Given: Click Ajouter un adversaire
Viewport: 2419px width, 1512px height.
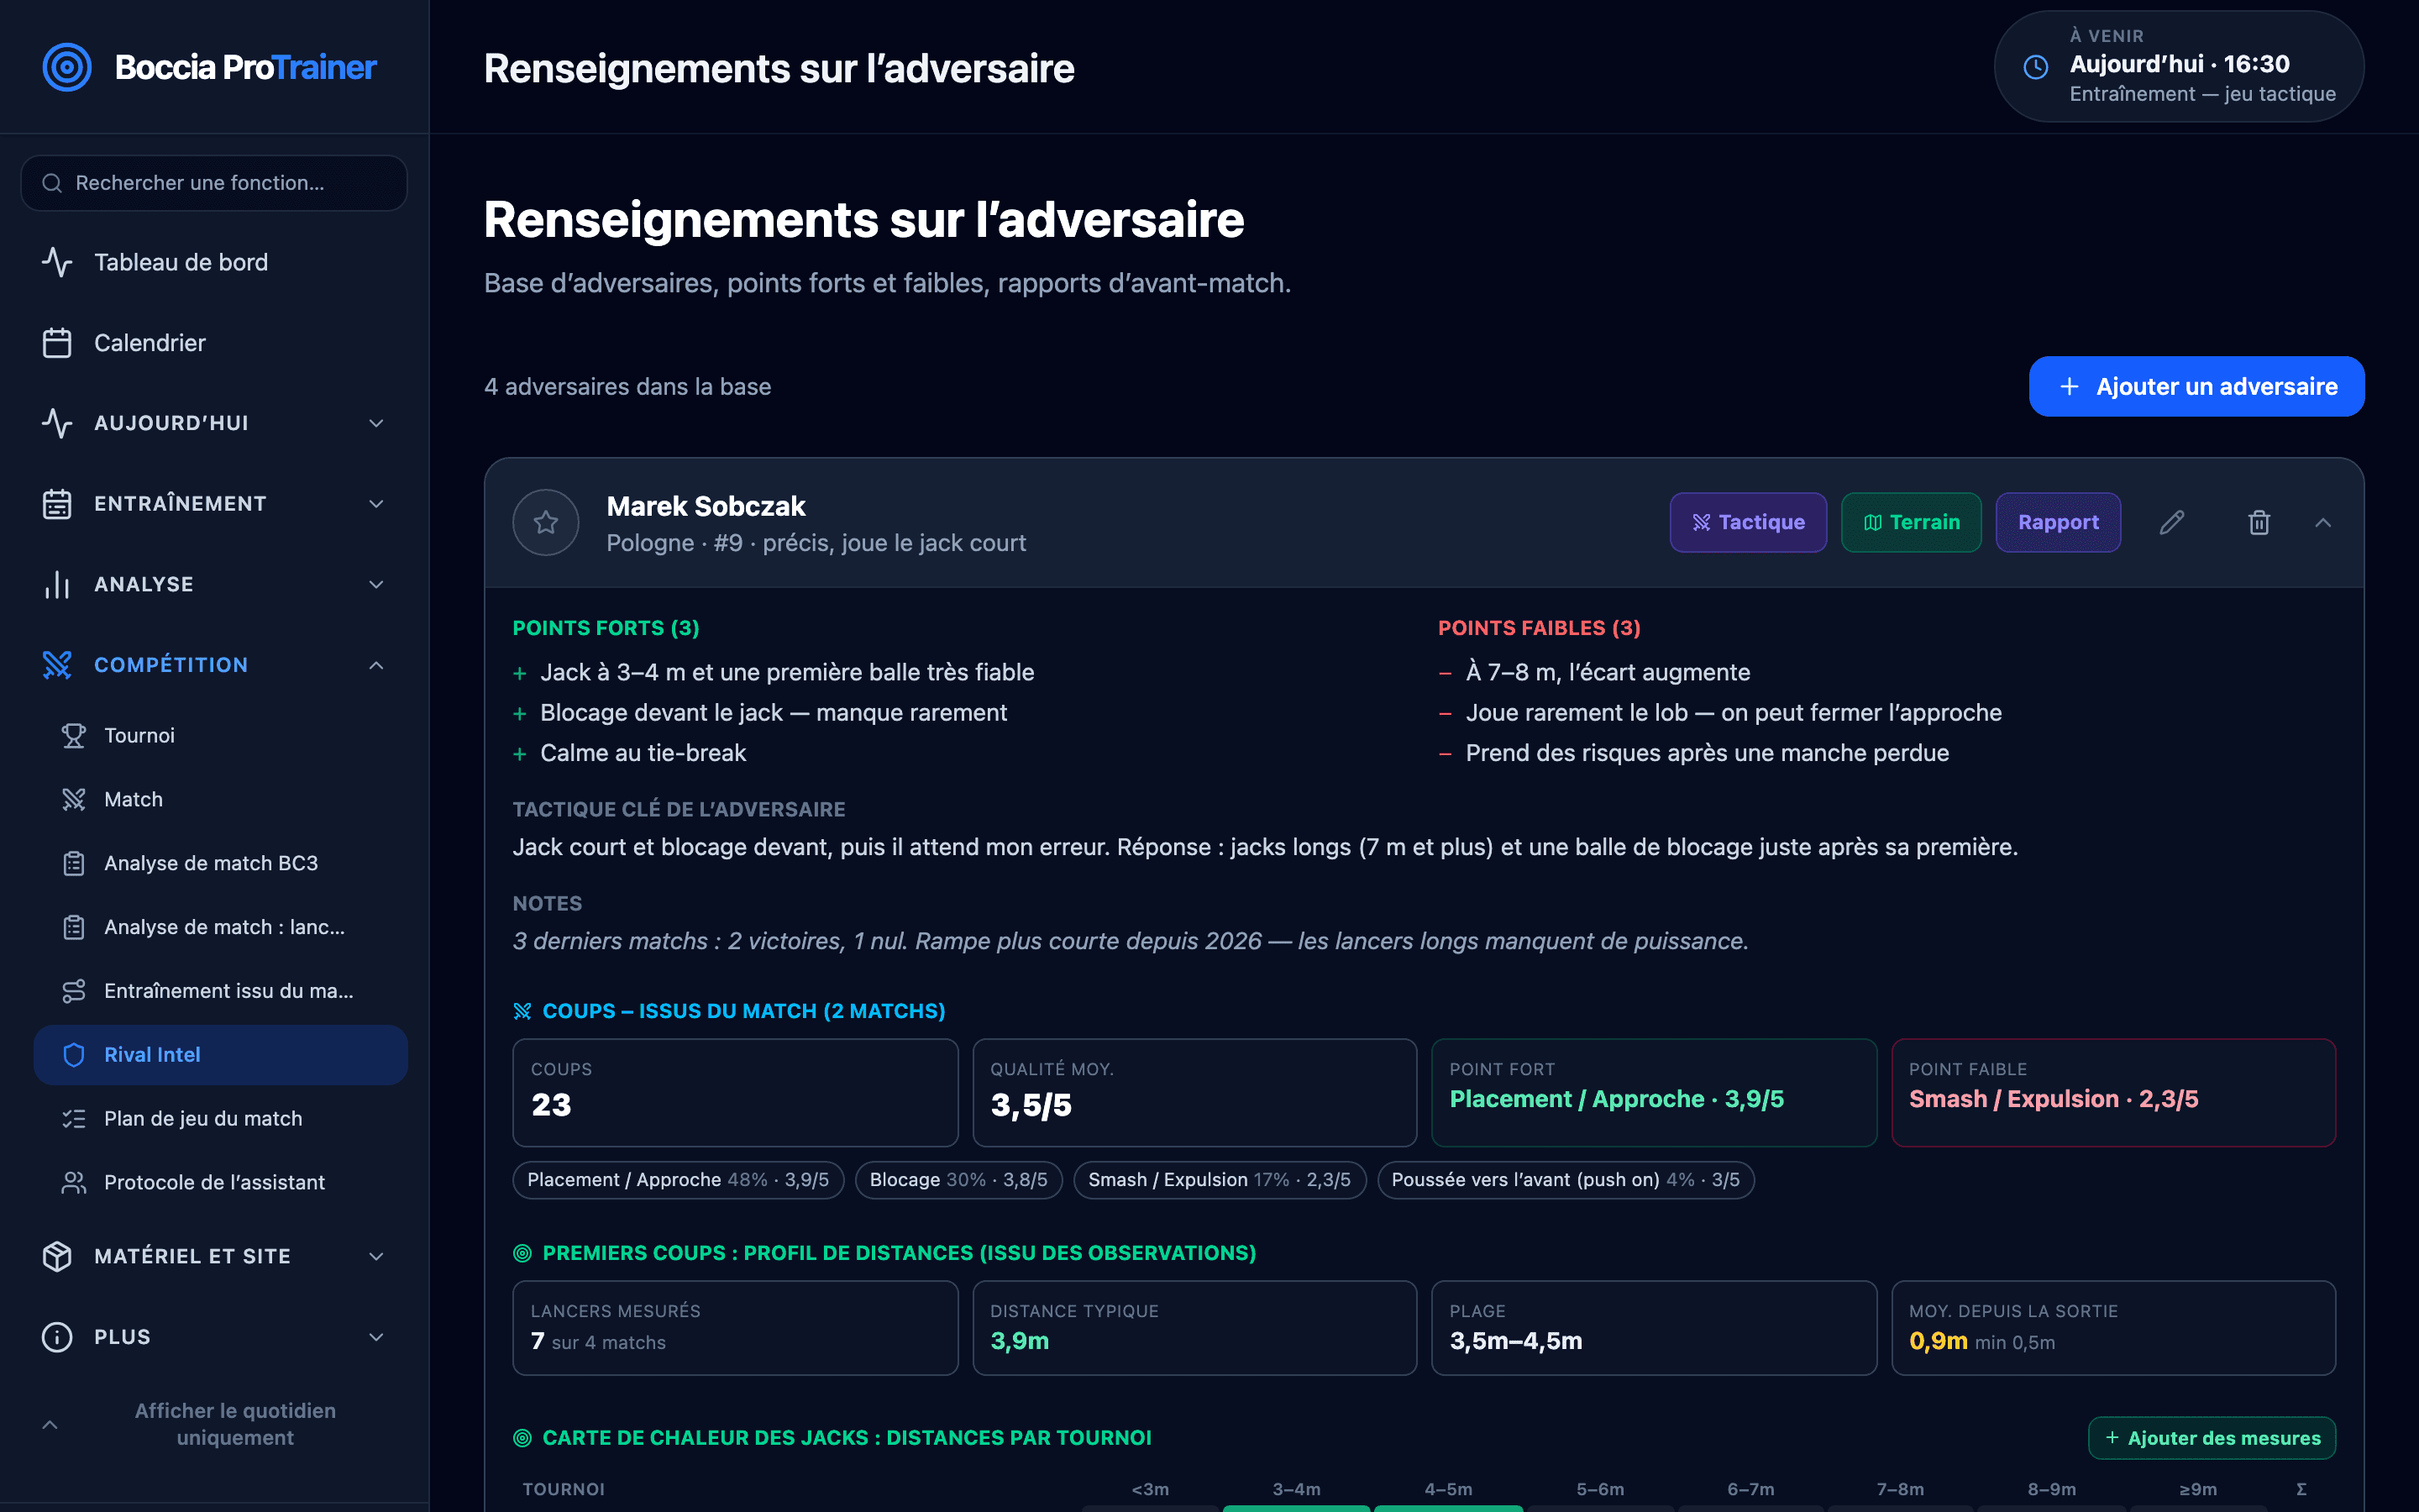Looking at the screenshot, I should click(x=2196, y=386).
